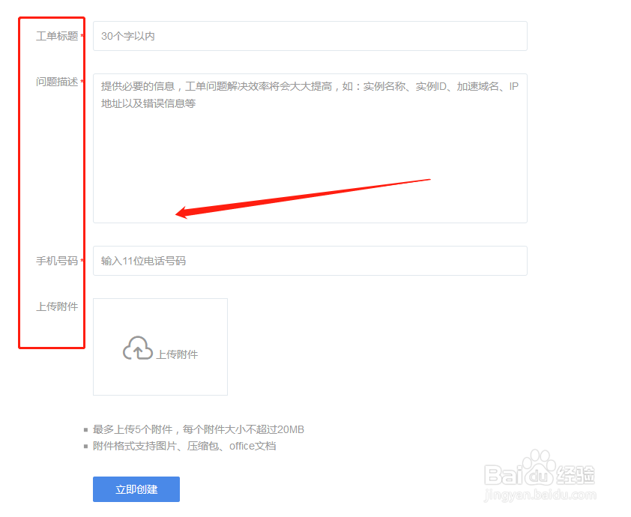Screen dimensions: 631x517
Task: Click the 手机号码 label
Action: coord(57,261)
